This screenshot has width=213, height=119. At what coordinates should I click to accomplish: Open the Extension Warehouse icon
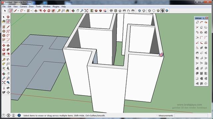(105, 11)
